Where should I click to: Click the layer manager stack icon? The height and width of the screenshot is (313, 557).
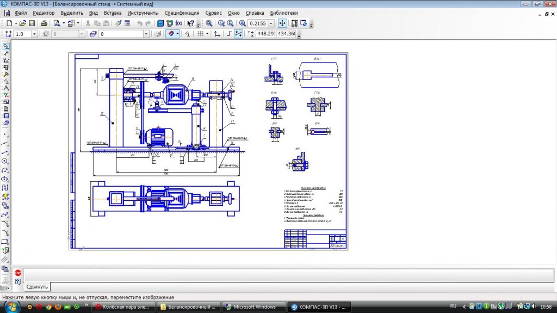[x=93, y=34]
